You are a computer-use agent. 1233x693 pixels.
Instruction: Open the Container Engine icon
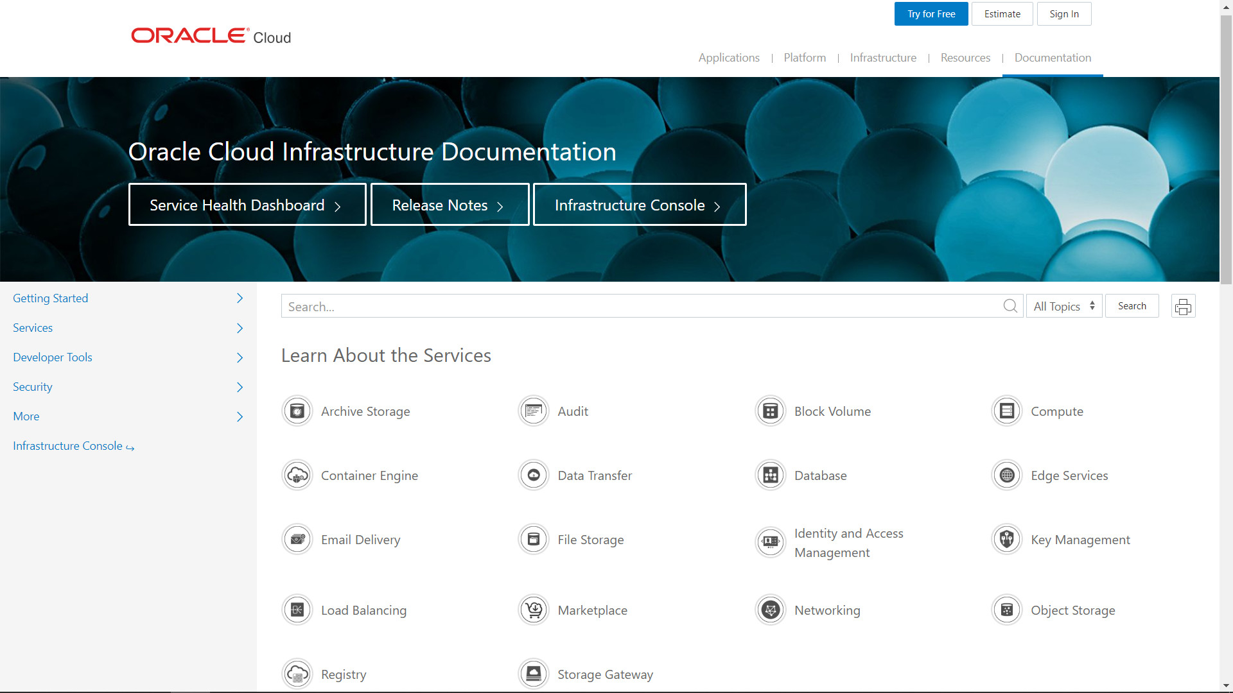tap(297, 475)
